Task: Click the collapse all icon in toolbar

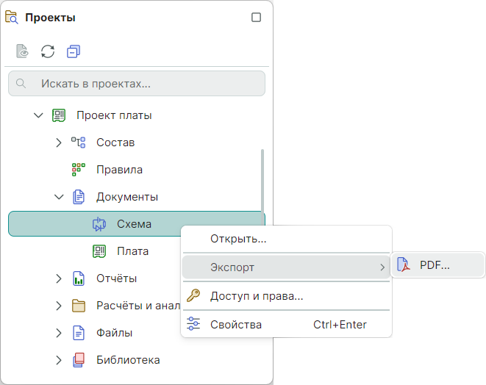Action: 73,51
